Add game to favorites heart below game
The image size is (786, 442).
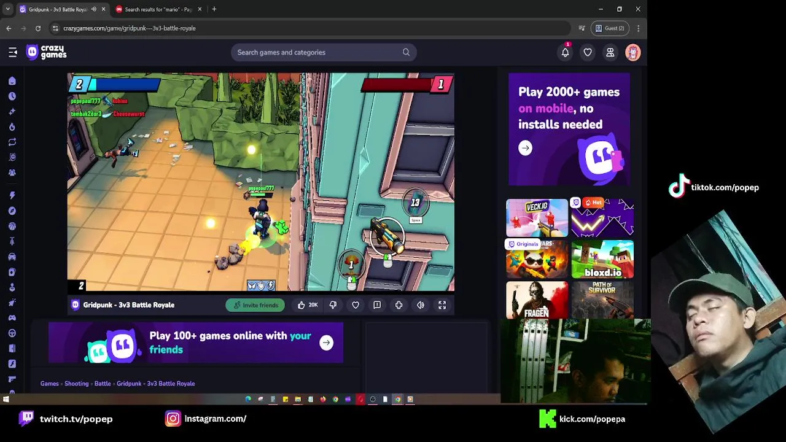coord(356,305)
